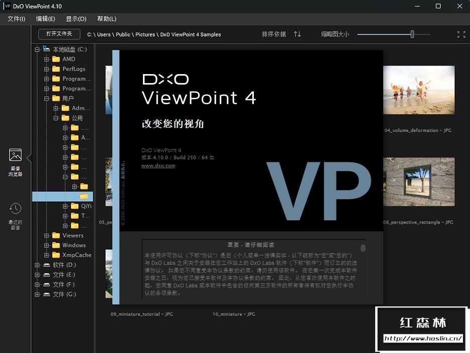Screen dimensions: 470x353
Task: Adjust the thumbnail size slider
Action: point(412,34)
